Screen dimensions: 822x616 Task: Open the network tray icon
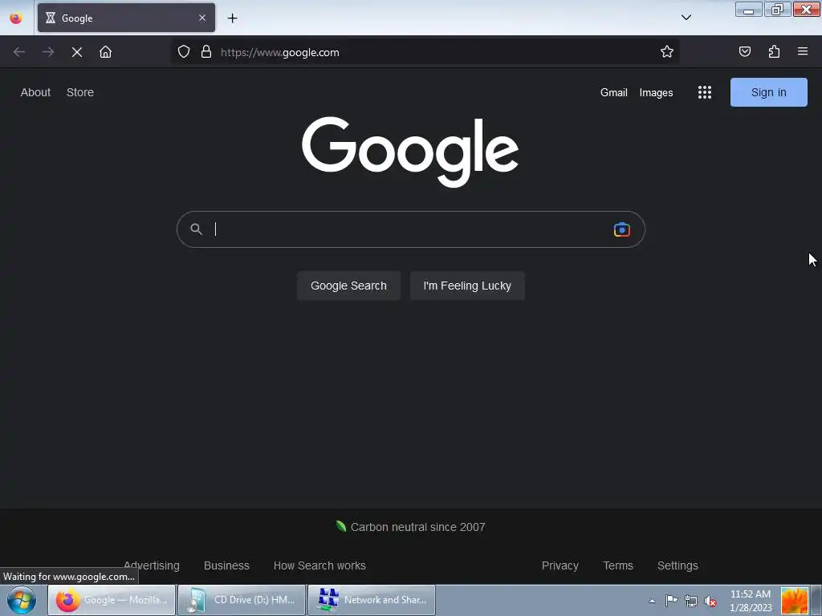pos(691,601)
